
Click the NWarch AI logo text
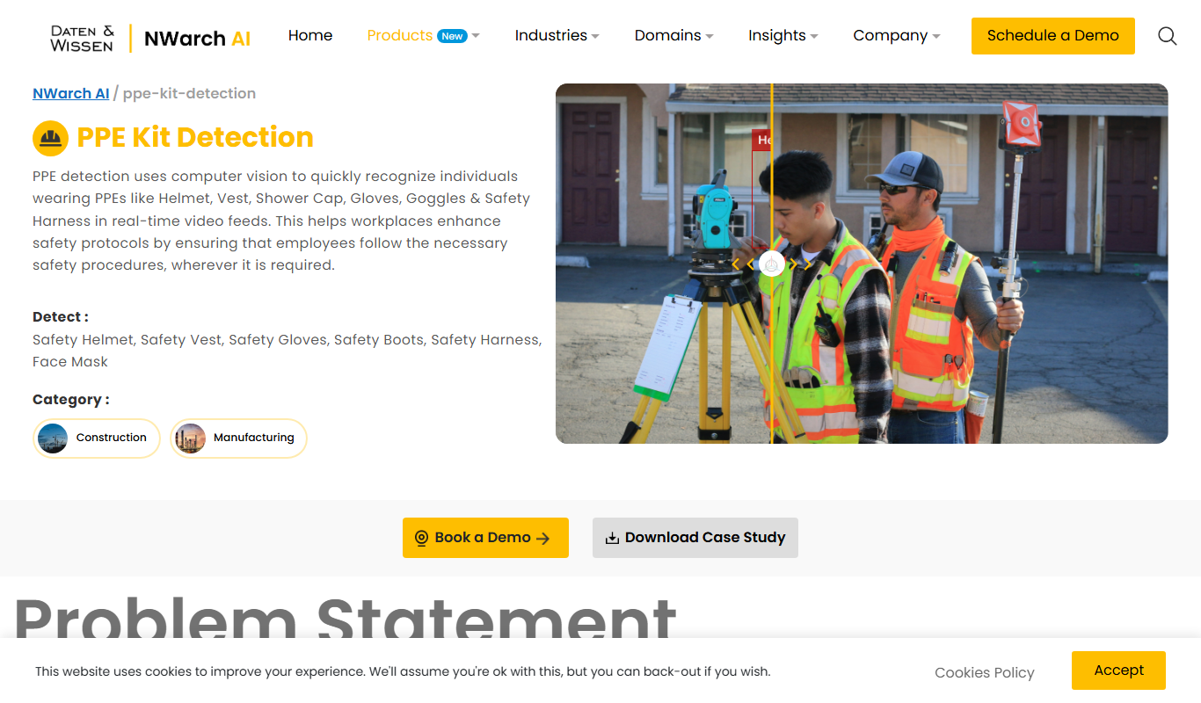point(197,38)
